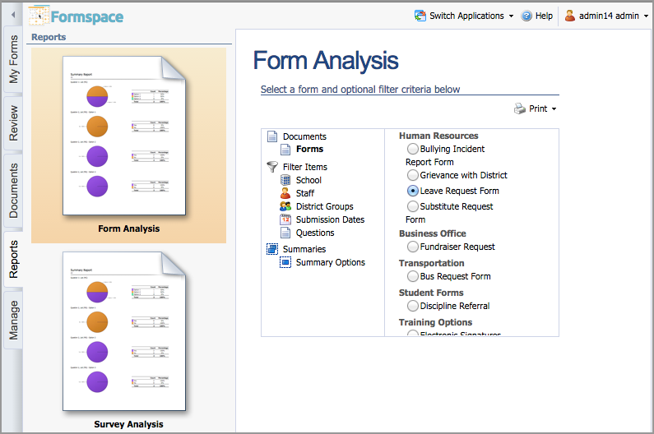Click the printer icon
Image resolution: width=654 pixels, height=434 pixels.
[x=520, y=108]
